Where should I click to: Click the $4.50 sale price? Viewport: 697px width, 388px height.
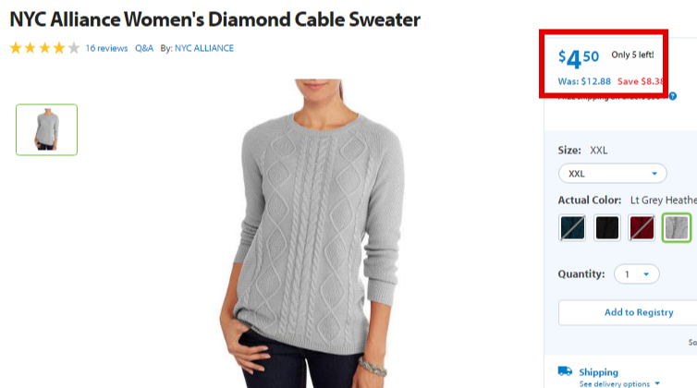579,58
